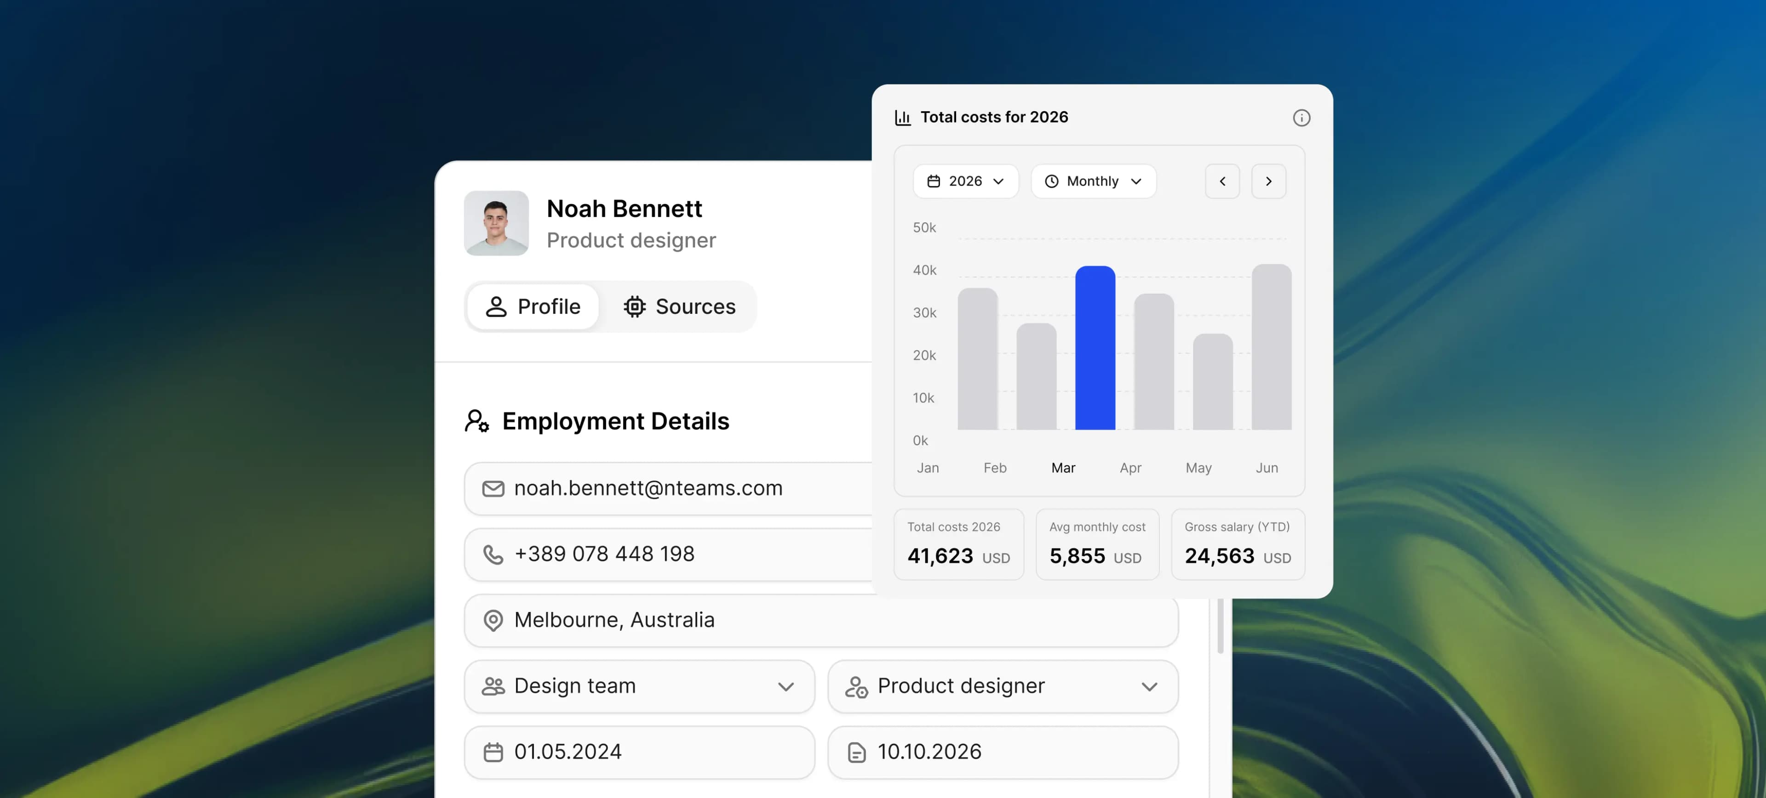Switch to the Profile tab
Screen dimensions: 1766x798
click(x=533, y=307)
